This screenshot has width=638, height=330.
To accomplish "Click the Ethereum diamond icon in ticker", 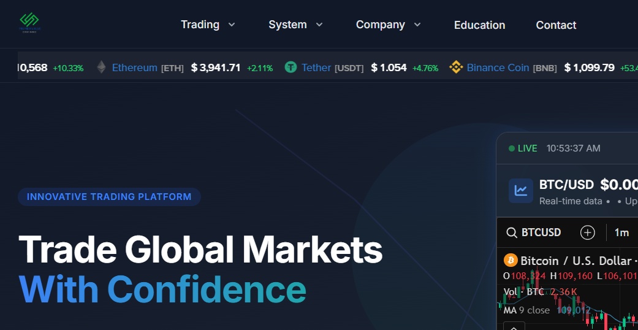I will click(x=101, y=67).
